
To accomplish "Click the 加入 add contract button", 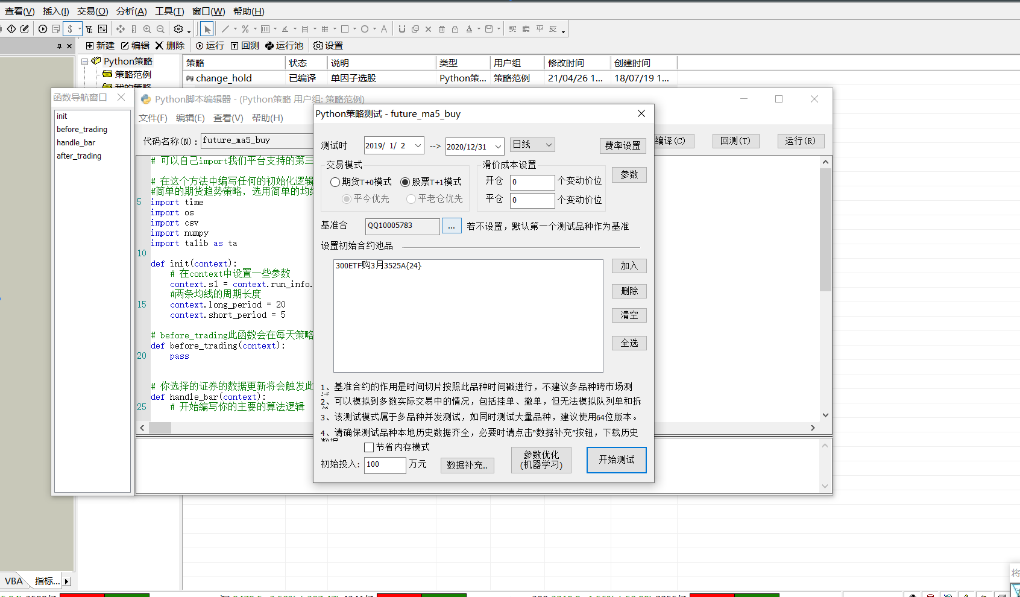I will [629, 266].
